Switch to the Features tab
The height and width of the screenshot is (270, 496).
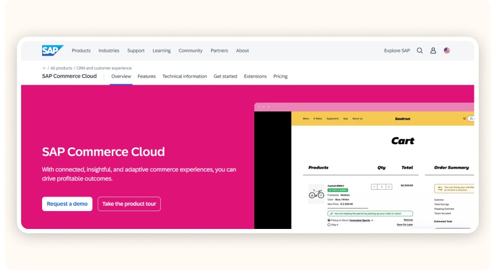coord(146,76)
